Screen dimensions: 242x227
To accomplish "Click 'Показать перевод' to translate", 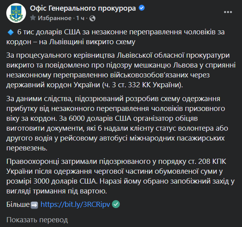I will coord(37,219).
